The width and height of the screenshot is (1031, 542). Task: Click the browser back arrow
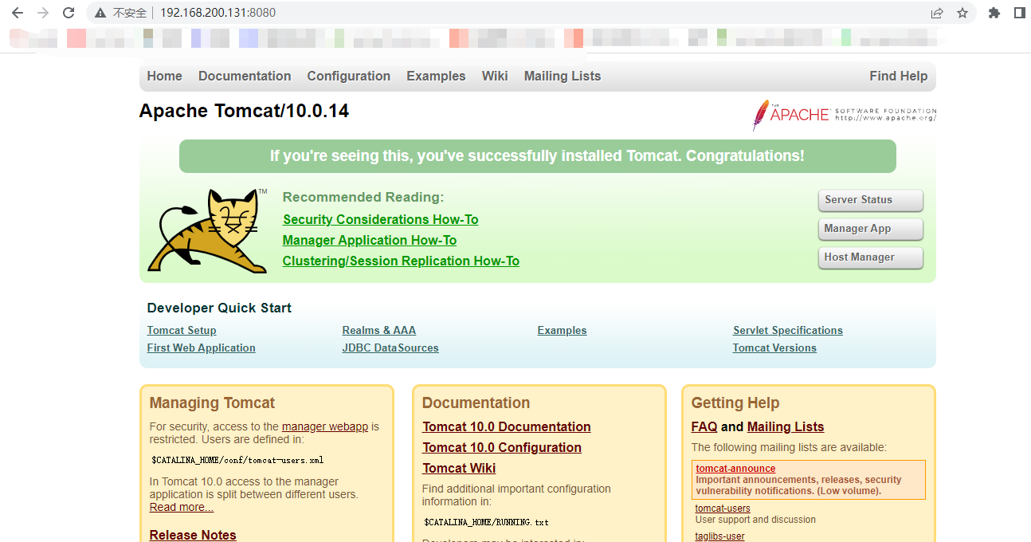click(x=18, y=13)
